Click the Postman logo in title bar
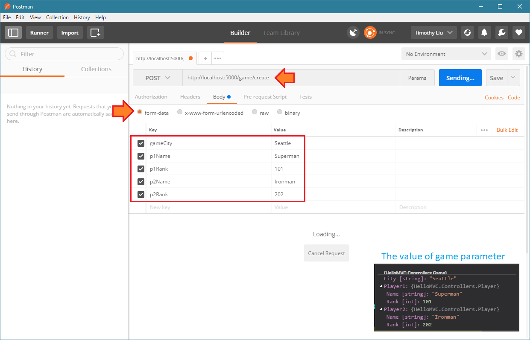Image resolution: width=530 pixels, height=340 pixels. pyautogui.click(x=7, y=6)
